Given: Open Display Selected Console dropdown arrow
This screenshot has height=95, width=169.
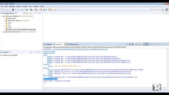Looking at the screenshot, I should click(157, 44).
